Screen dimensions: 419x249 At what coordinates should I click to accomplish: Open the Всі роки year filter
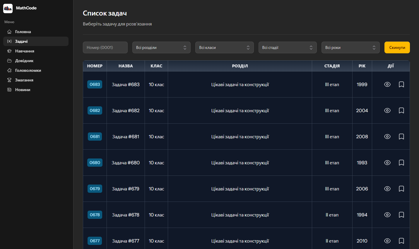(x=350, y=47)
